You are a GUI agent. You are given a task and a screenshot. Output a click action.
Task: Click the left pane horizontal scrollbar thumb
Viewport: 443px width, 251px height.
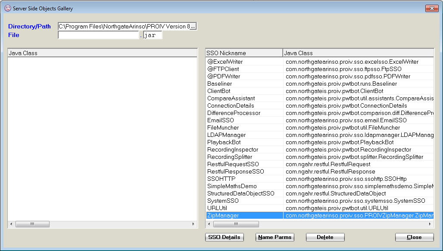(32, 224)
